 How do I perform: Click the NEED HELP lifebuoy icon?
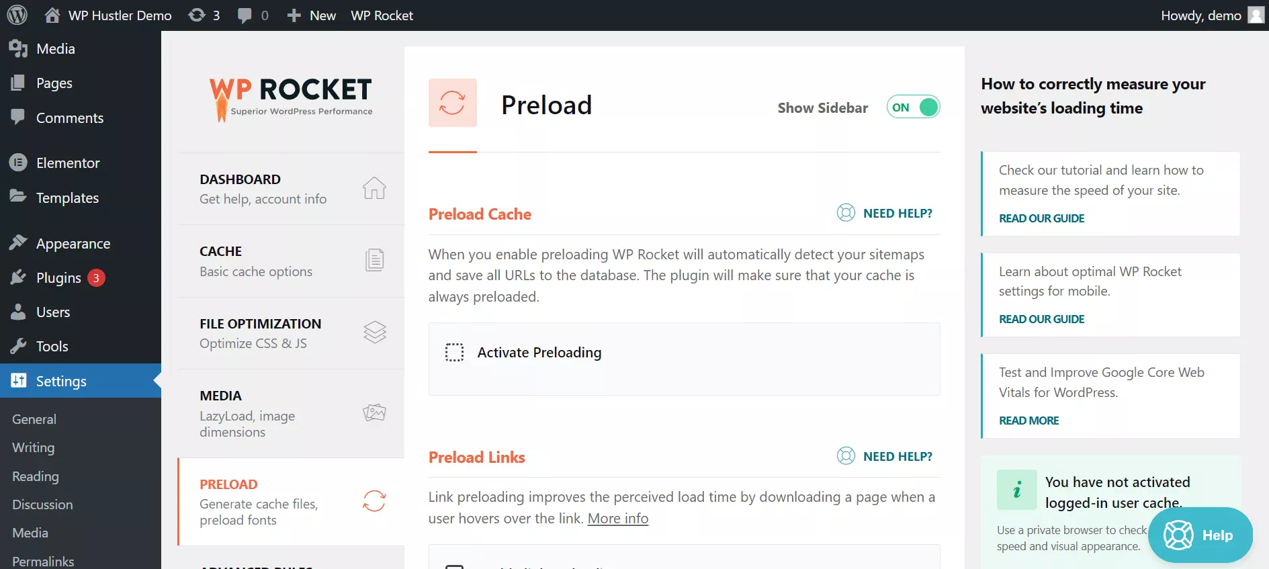point(845,212)
